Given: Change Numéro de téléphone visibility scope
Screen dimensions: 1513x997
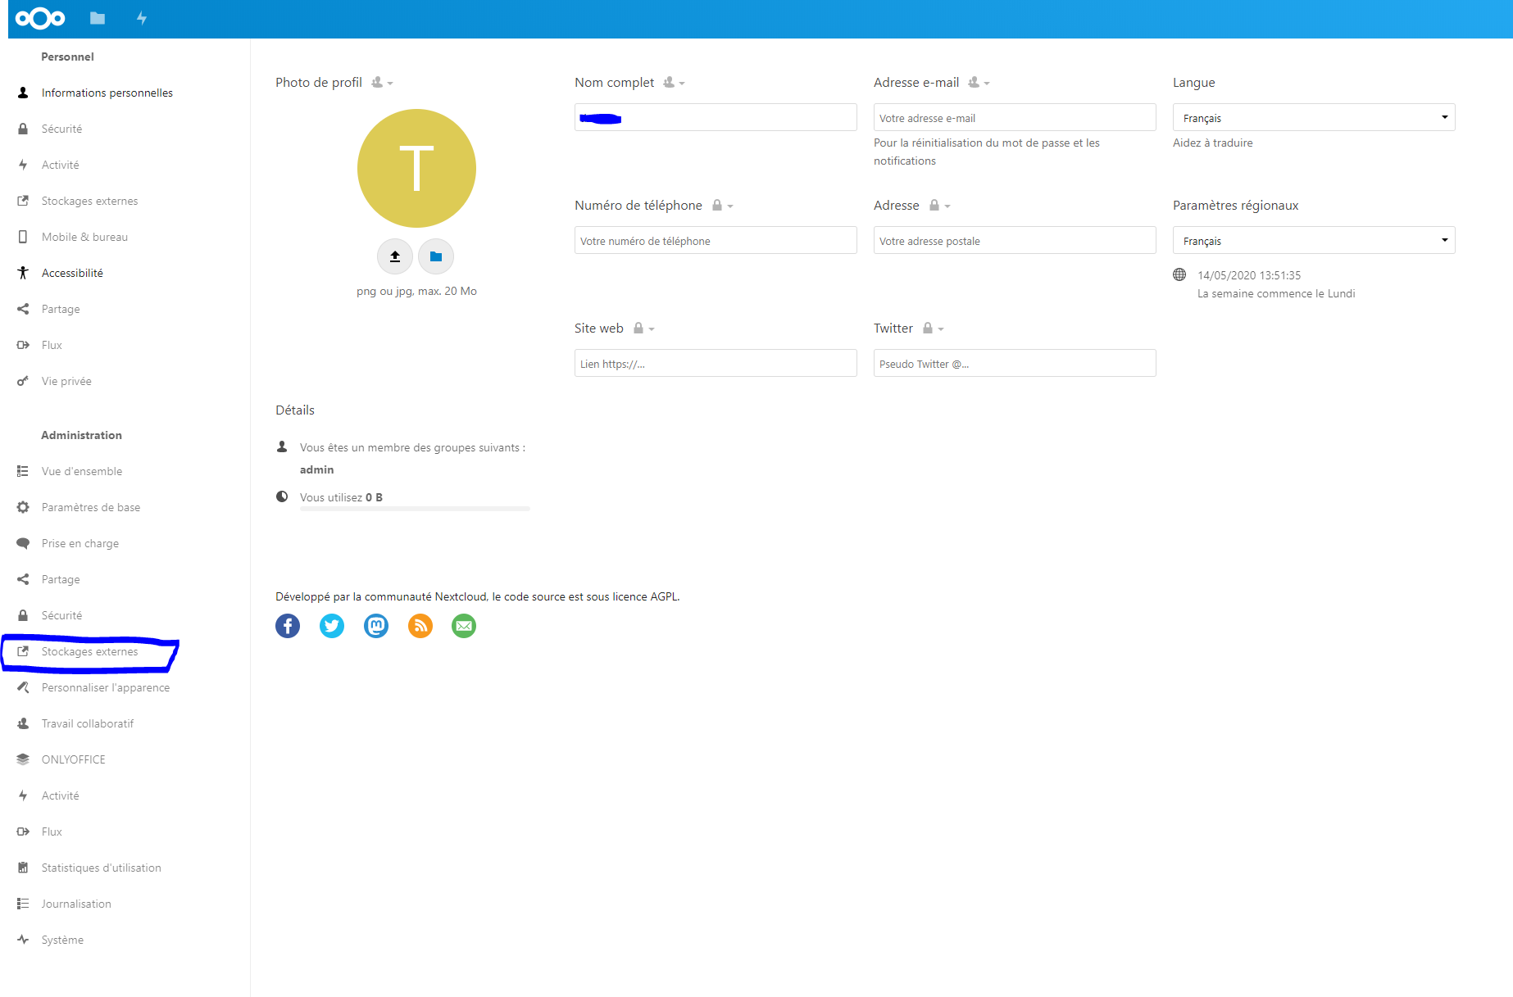Looking at the screenshot, I should [x=722, y=206].
